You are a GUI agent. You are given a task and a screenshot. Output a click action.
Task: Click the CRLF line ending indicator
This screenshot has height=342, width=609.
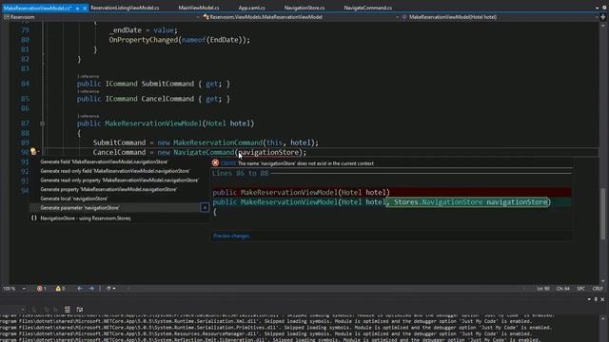tap(598, 289)
